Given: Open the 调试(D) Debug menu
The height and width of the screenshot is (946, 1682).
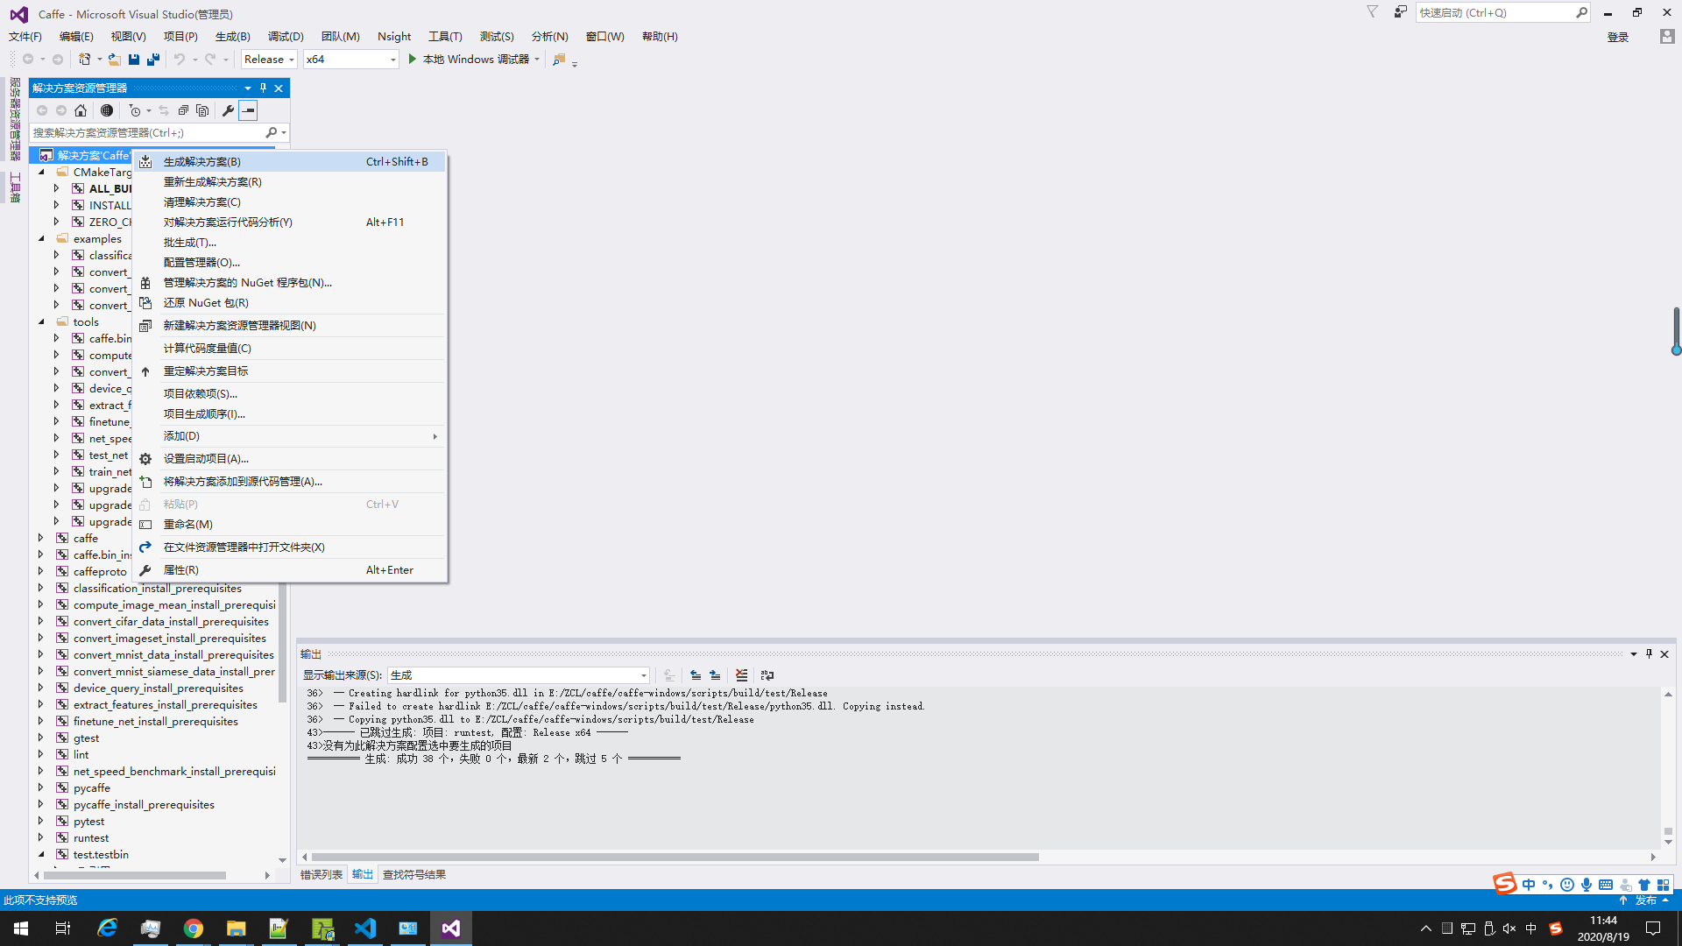Looking at the screenshot, I should (x=286, y=36).
